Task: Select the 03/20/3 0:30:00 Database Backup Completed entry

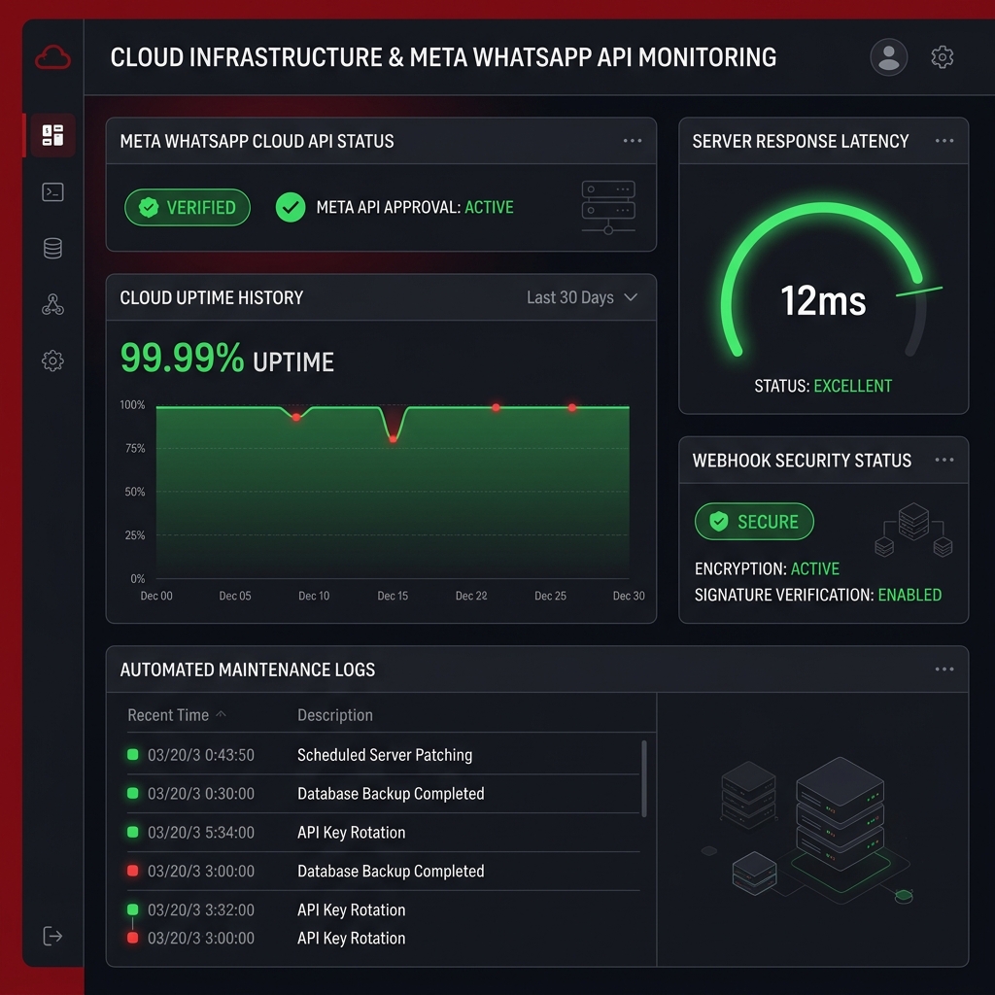Action: (383, 794)
